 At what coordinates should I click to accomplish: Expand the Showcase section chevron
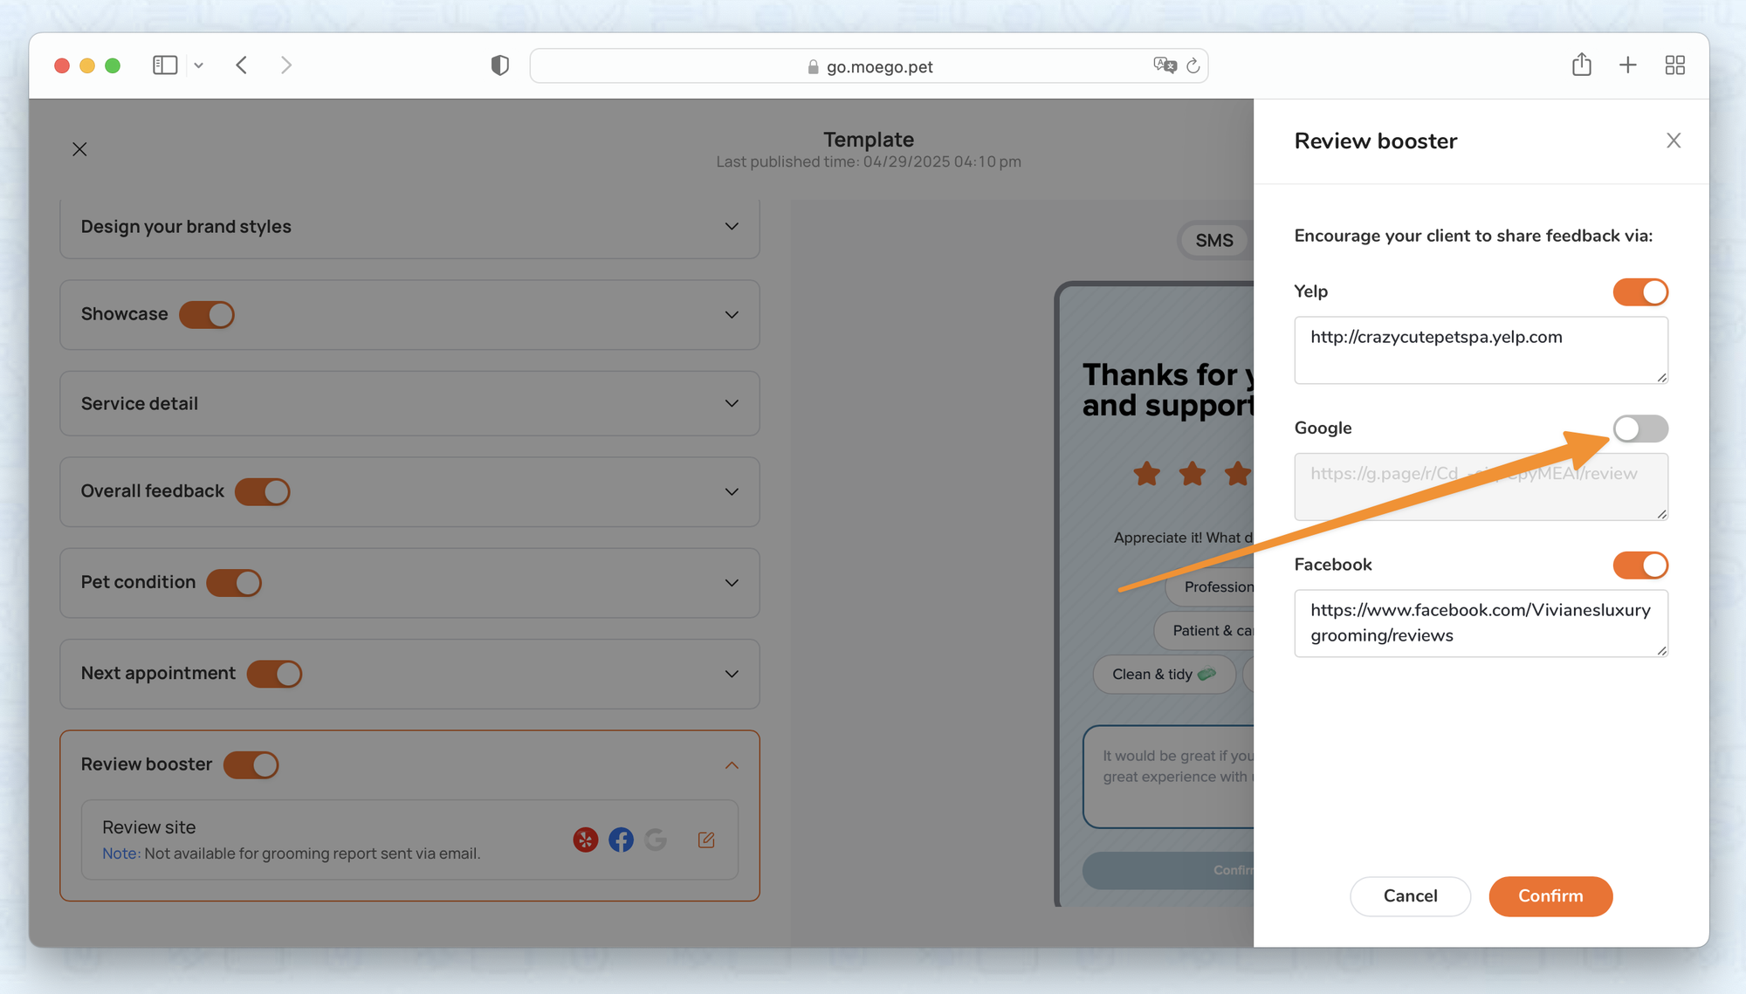[732, 314]
